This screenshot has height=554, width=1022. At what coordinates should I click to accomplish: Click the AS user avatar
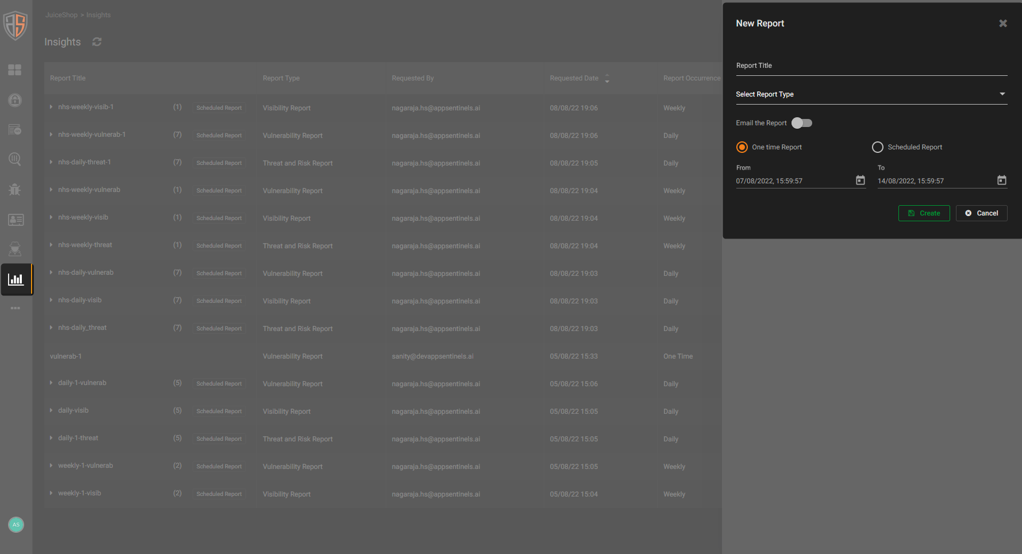pyautogui.click(x=16, y=525)
